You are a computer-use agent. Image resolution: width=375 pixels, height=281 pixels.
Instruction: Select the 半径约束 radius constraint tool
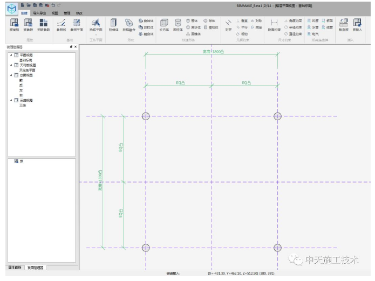(x=293, y=27)
